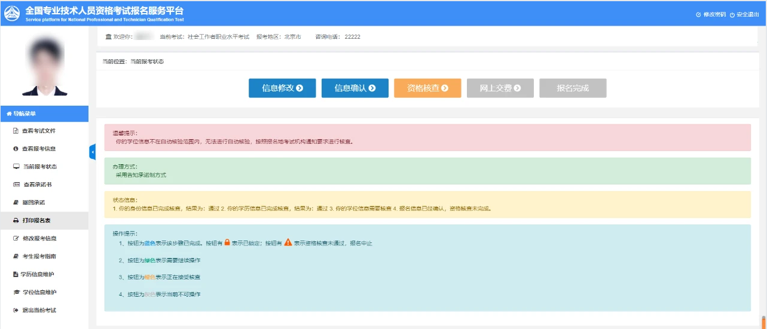Screen dimensions: 767x329
Task: Click the printer icon beside 打印报名表
Action: point(16,220)
